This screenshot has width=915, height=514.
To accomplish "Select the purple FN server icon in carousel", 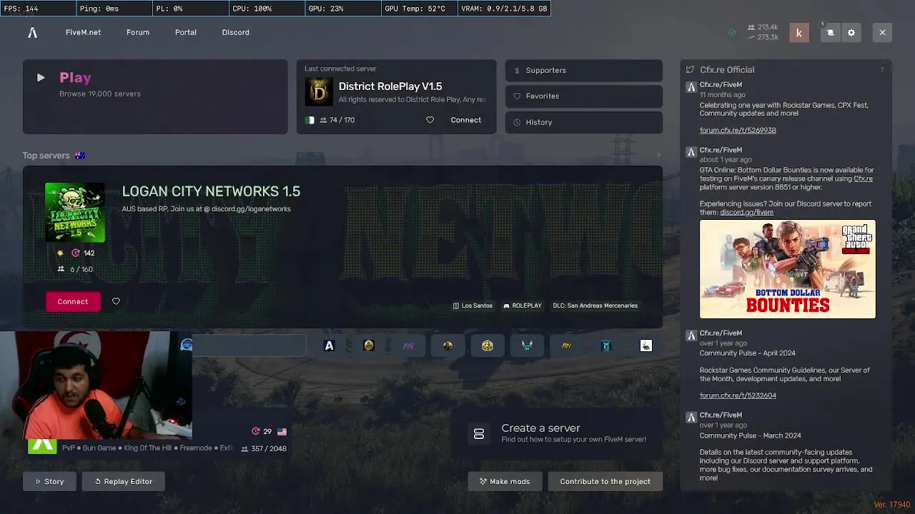I will point(408,346).
